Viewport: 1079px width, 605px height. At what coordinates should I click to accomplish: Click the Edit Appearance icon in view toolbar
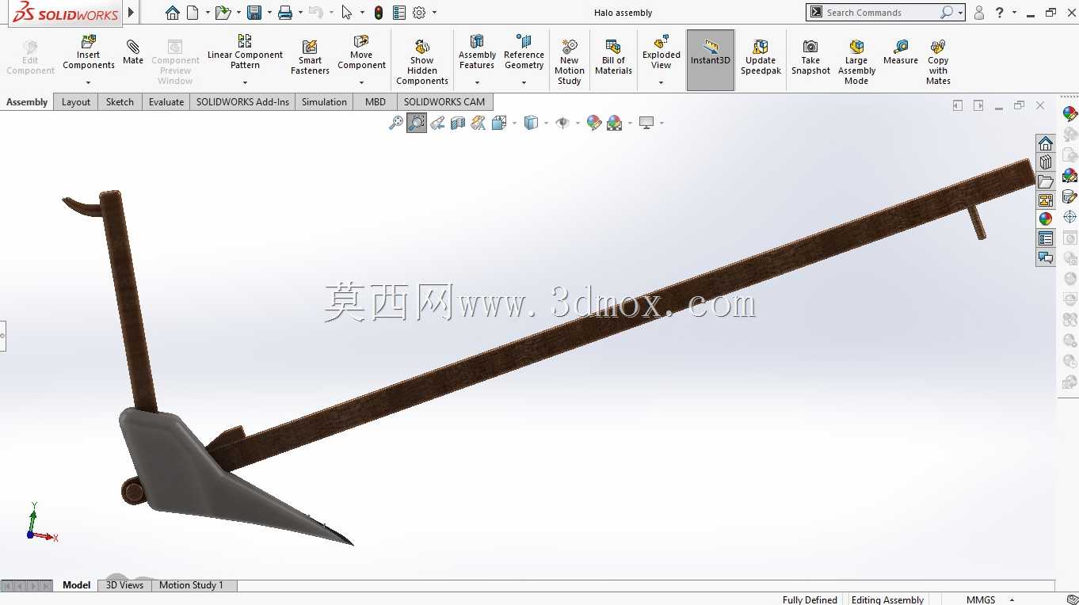point(593,123)
